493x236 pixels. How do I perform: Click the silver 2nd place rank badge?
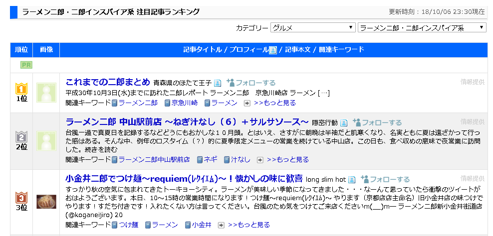[21, 137]
